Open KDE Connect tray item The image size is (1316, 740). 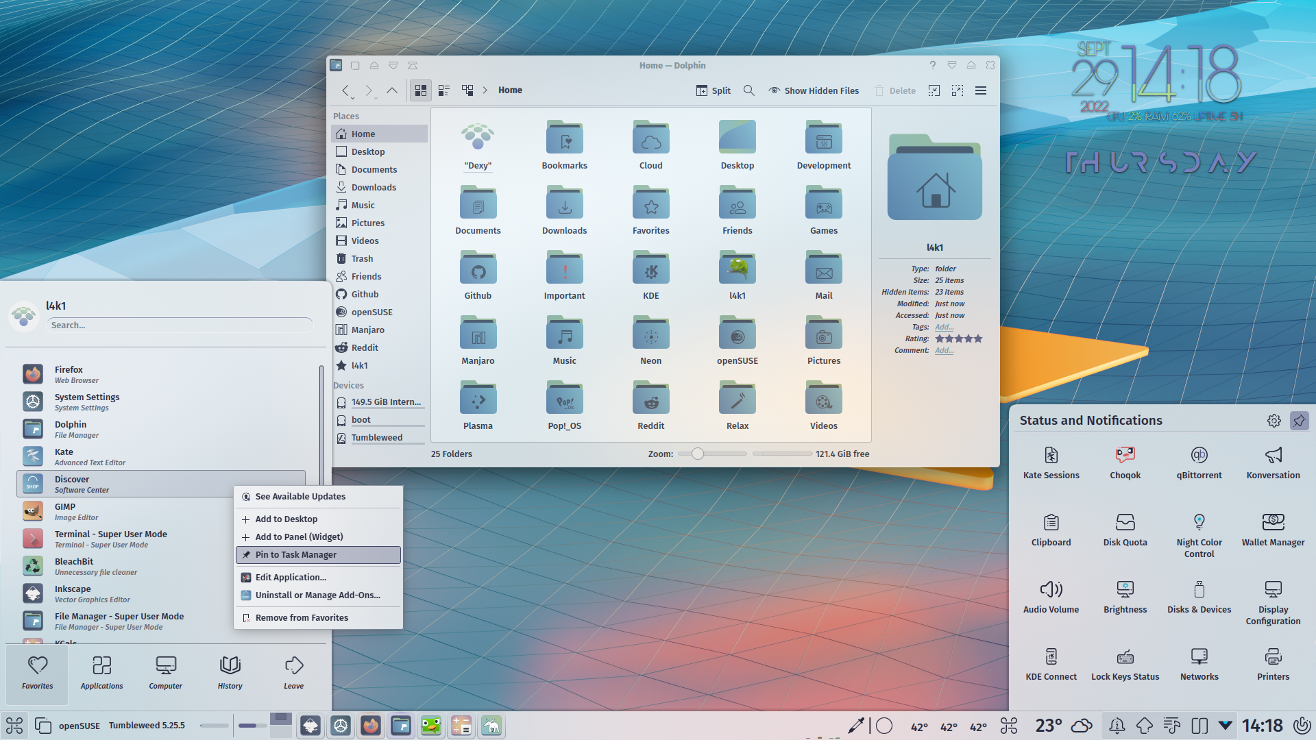click(1051, 664)
